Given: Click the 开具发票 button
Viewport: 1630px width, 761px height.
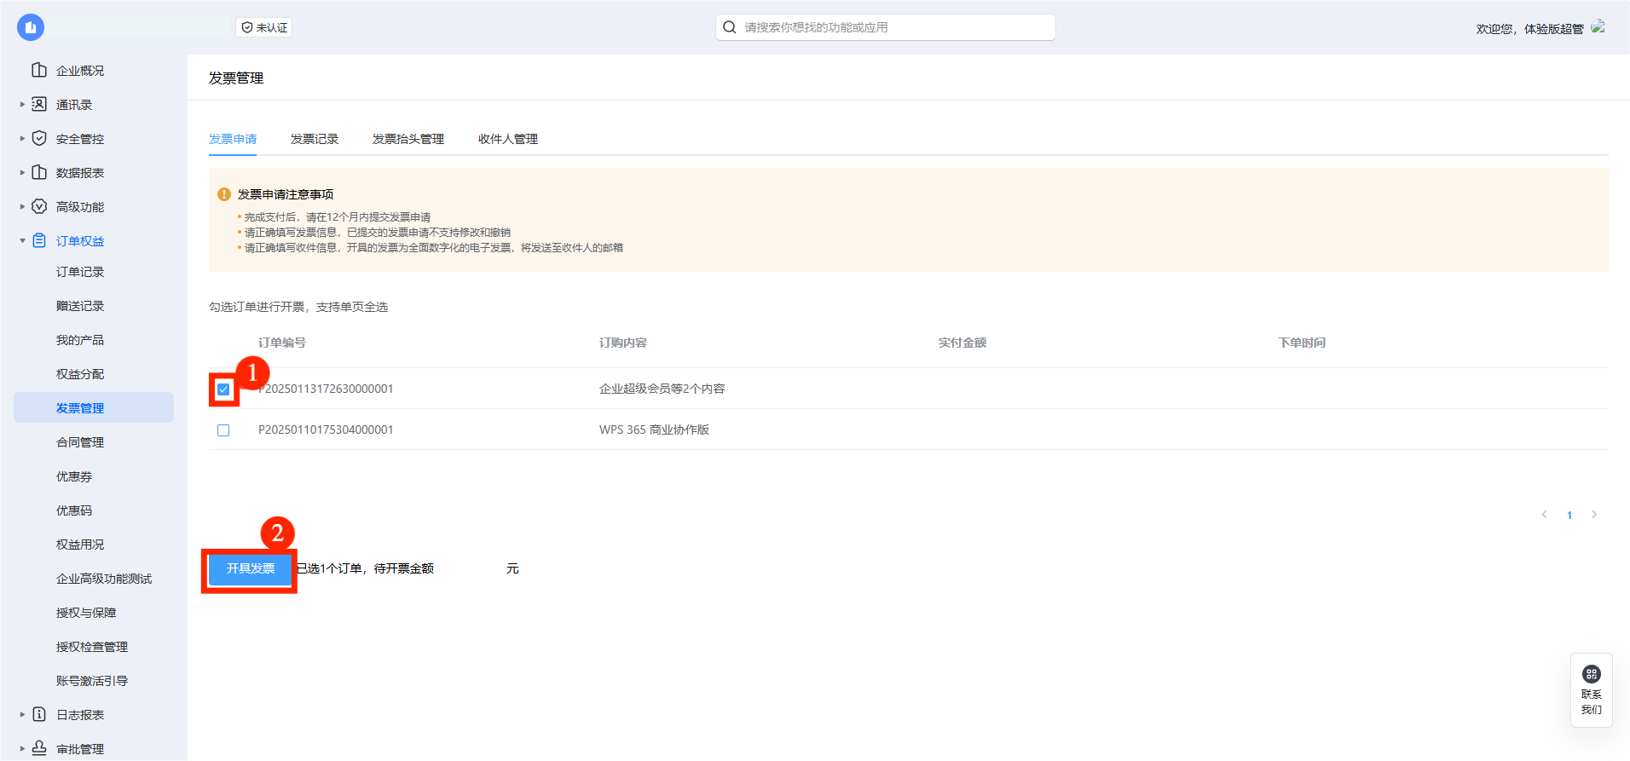Looking at the screenshot, I should click(x=250, y=568).
